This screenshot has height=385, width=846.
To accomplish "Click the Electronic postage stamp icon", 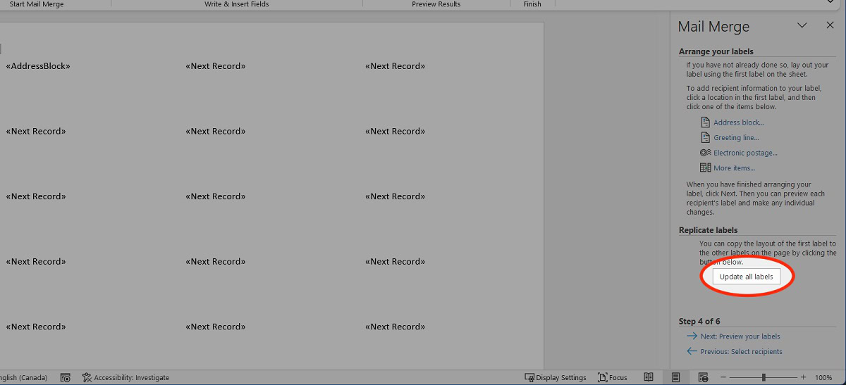I will [x=705, y=153].
